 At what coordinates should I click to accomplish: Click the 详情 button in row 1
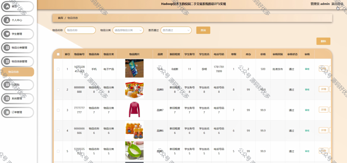(x=324, y=68)
